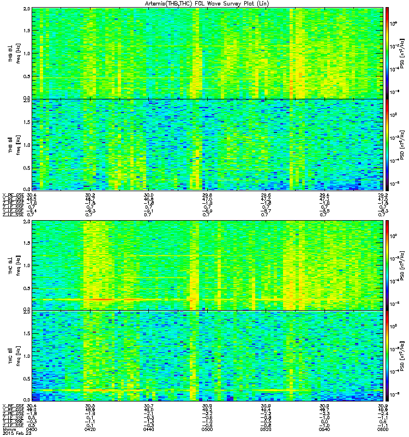
Task: Click the PSD [nT²/Hz] label beside the topmost color bar
Action: 402,54
